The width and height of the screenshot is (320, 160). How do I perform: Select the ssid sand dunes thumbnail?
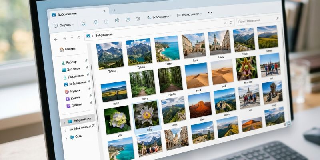(222, 72)
